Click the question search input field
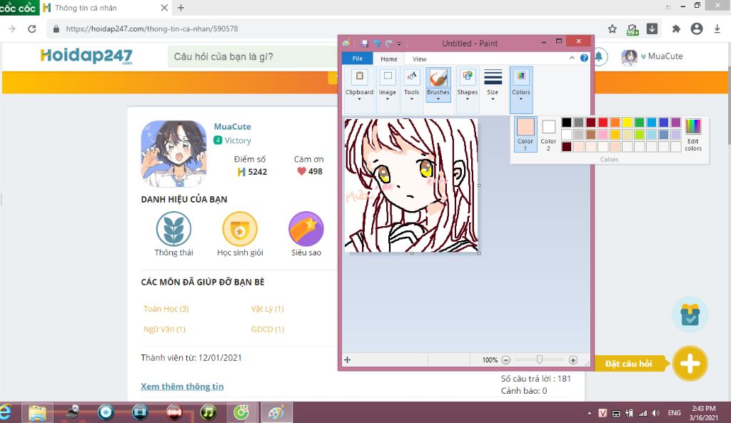Screen dimensions: 731x423 254,57
